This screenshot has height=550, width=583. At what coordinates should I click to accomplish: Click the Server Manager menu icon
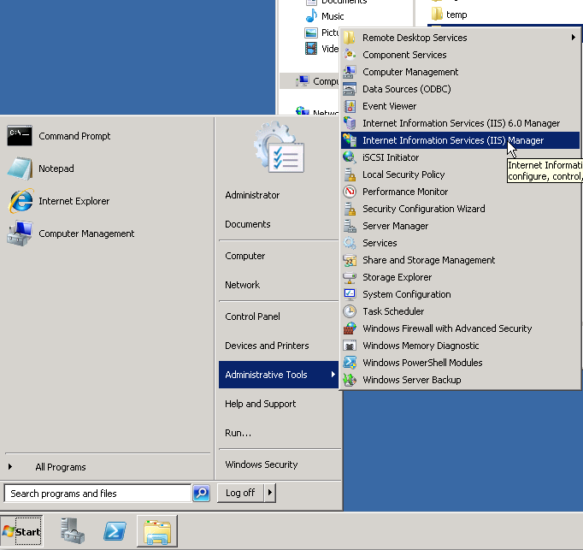350,226
